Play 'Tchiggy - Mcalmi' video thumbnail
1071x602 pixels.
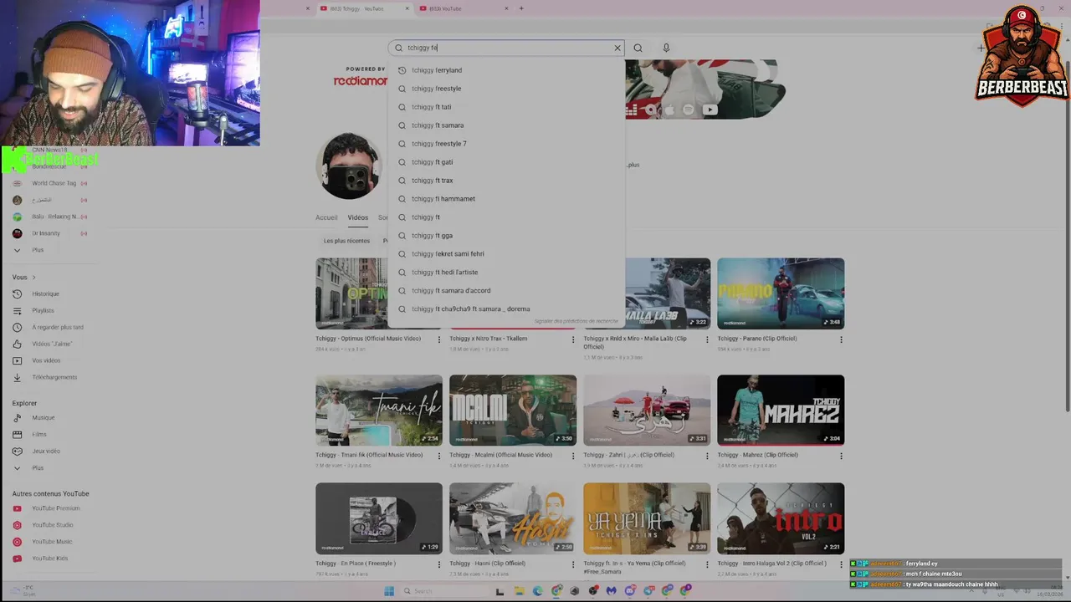(x=513, y=410)
